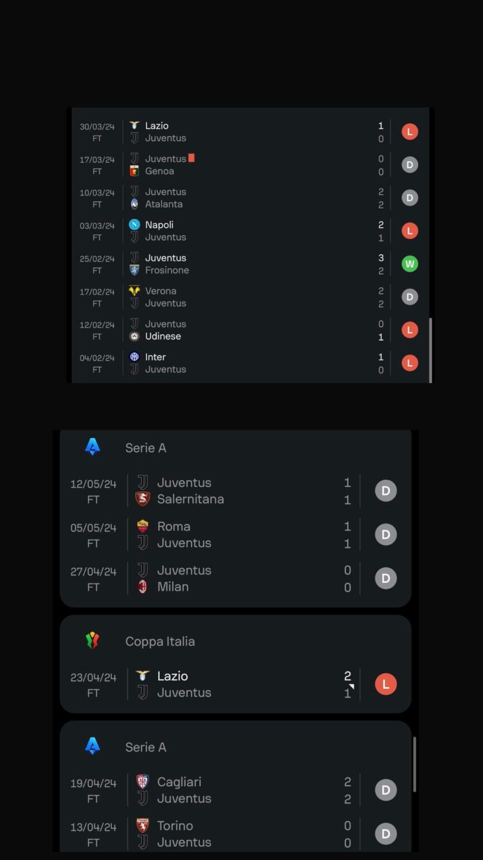Click the Coppa Italia trophy icon
The height and width of the screenshot is (860, 483).
92,640
